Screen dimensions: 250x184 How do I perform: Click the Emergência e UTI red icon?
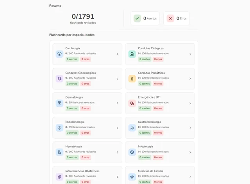(x=132, y=103)
